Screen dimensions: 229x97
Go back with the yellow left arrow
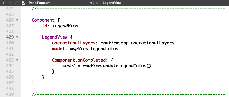pos(4,3)
